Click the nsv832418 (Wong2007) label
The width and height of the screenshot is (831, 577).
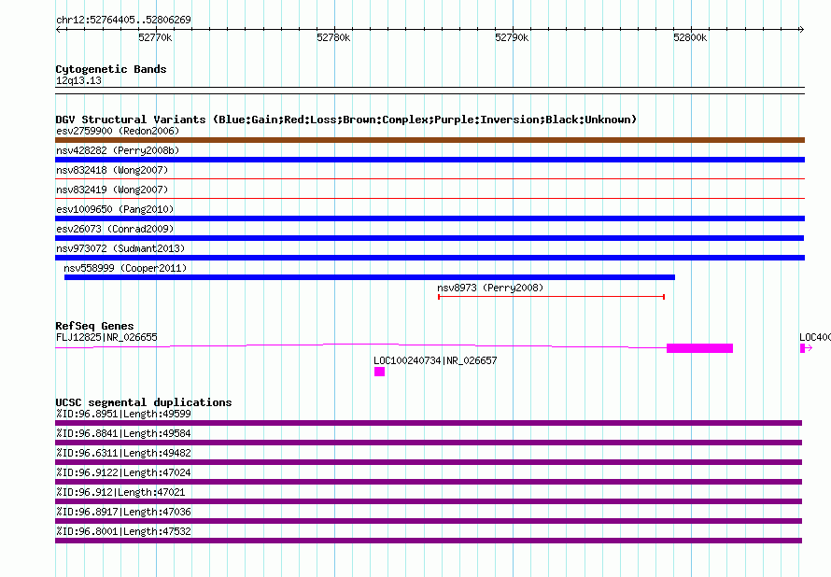point(112,170)
